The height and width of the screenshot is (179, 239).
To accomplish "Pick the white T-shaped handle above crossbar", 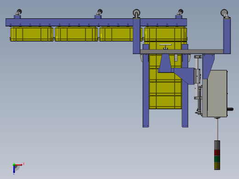I will 165,46.
